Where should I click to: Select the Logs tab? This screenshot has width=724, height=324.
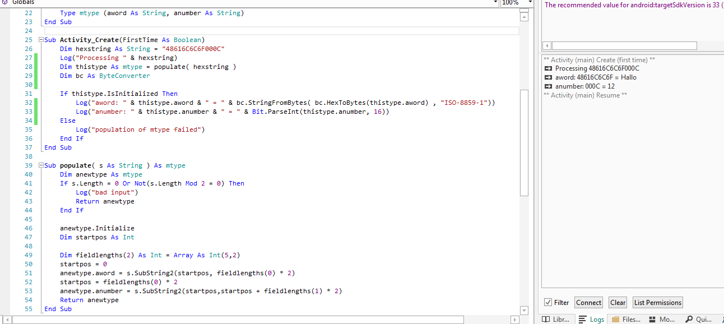pyautogui.click(x=591, y=319)
